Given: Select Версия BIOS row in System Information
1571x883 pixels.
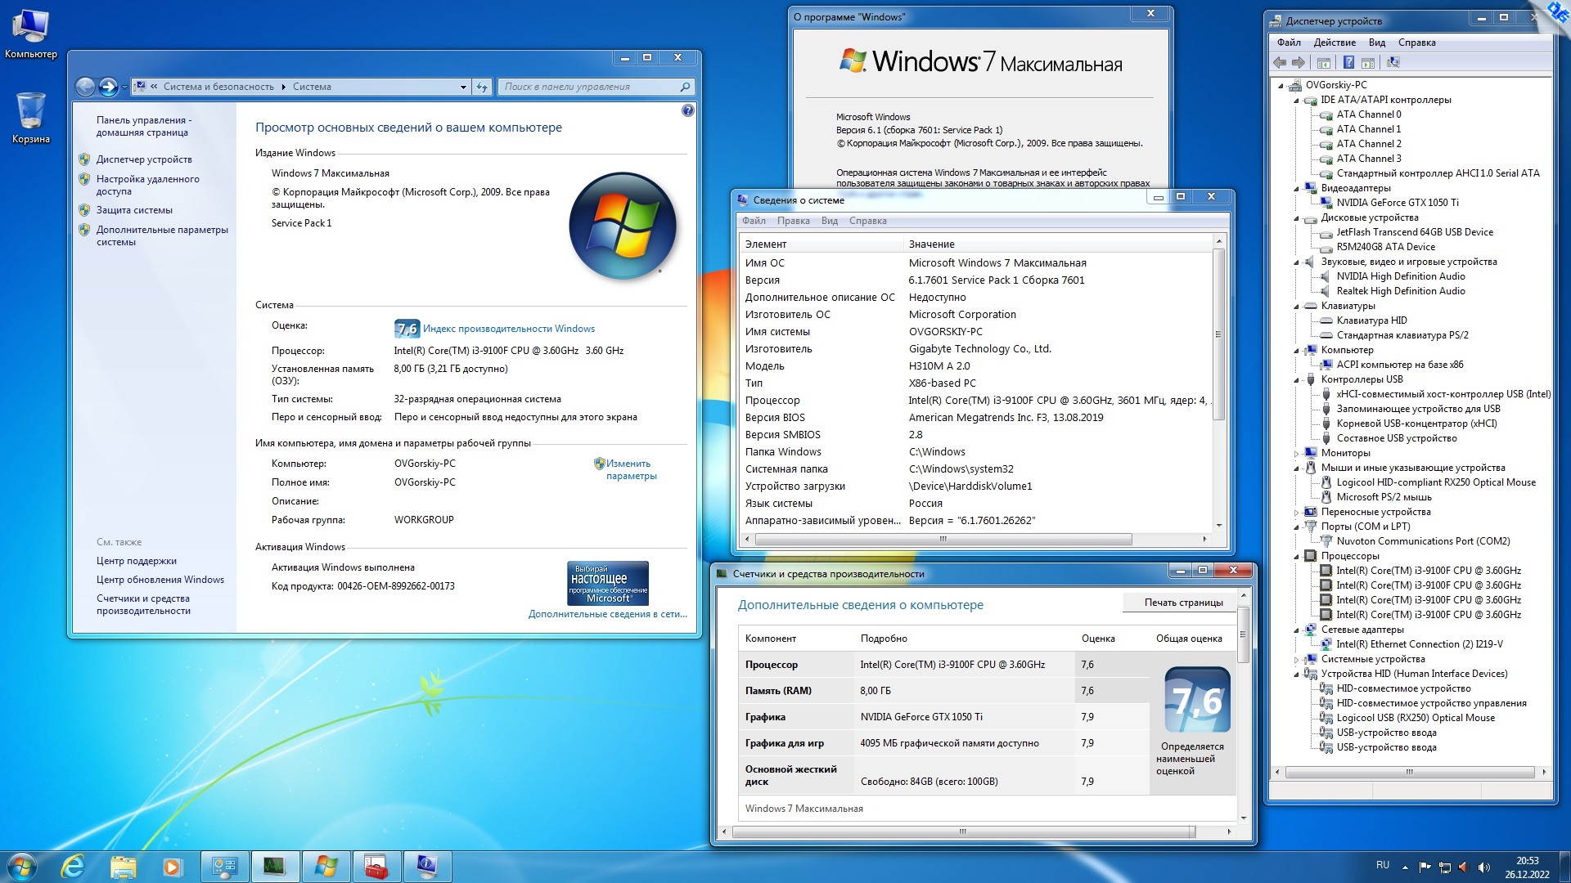Looking at the screenshot, I should pos(975,418).
